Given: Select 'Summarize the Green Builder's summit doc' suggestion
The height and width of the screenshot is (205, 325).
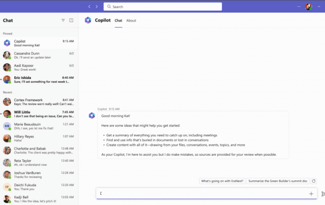Looking at the screenshot, I should click(278, 181).
